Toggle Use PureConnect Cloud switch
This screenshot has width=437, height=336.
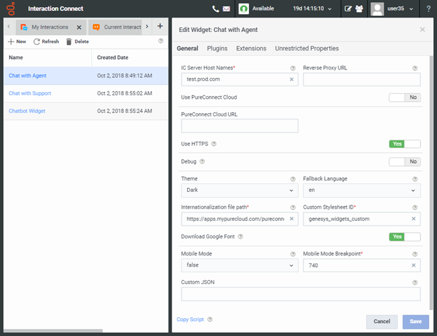tap(404, 97)
